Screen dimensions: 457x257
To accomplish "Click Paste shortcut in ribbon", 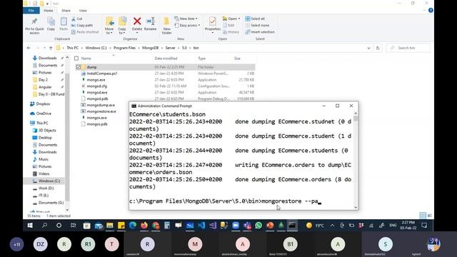I will [x=85, y=31].
